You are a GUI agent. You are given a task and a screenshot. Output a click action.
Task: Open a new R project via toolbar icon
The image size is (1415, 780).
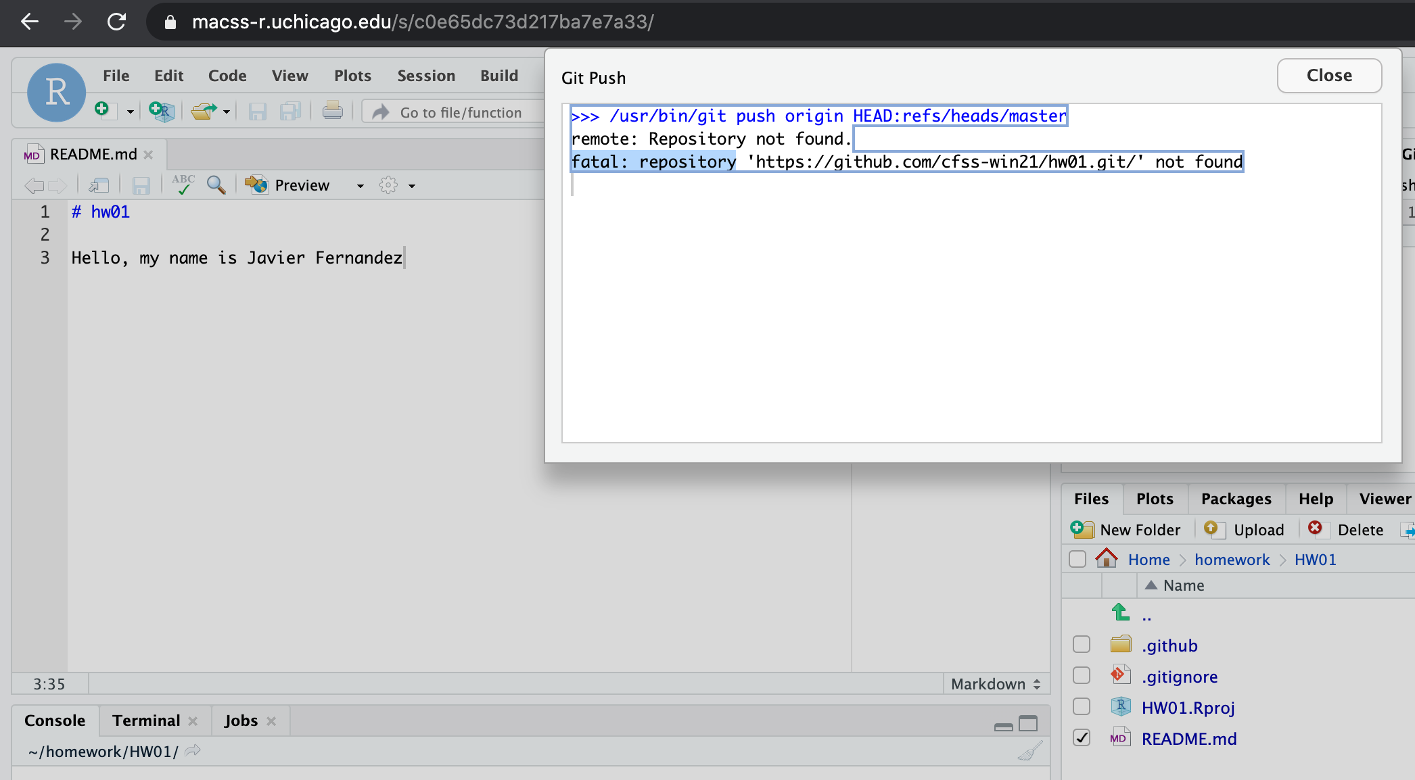[x=161, y=112]
